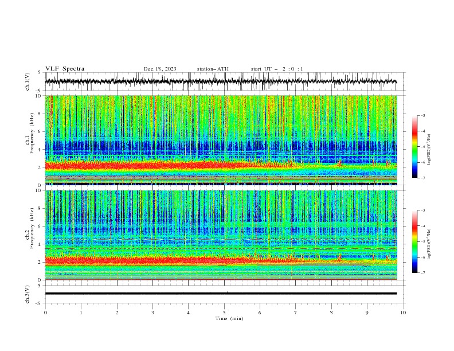This screenshot has height=351, width=454.
Task: Click the "ch.3(V)" voltage axis label
Action: [28, 294]
